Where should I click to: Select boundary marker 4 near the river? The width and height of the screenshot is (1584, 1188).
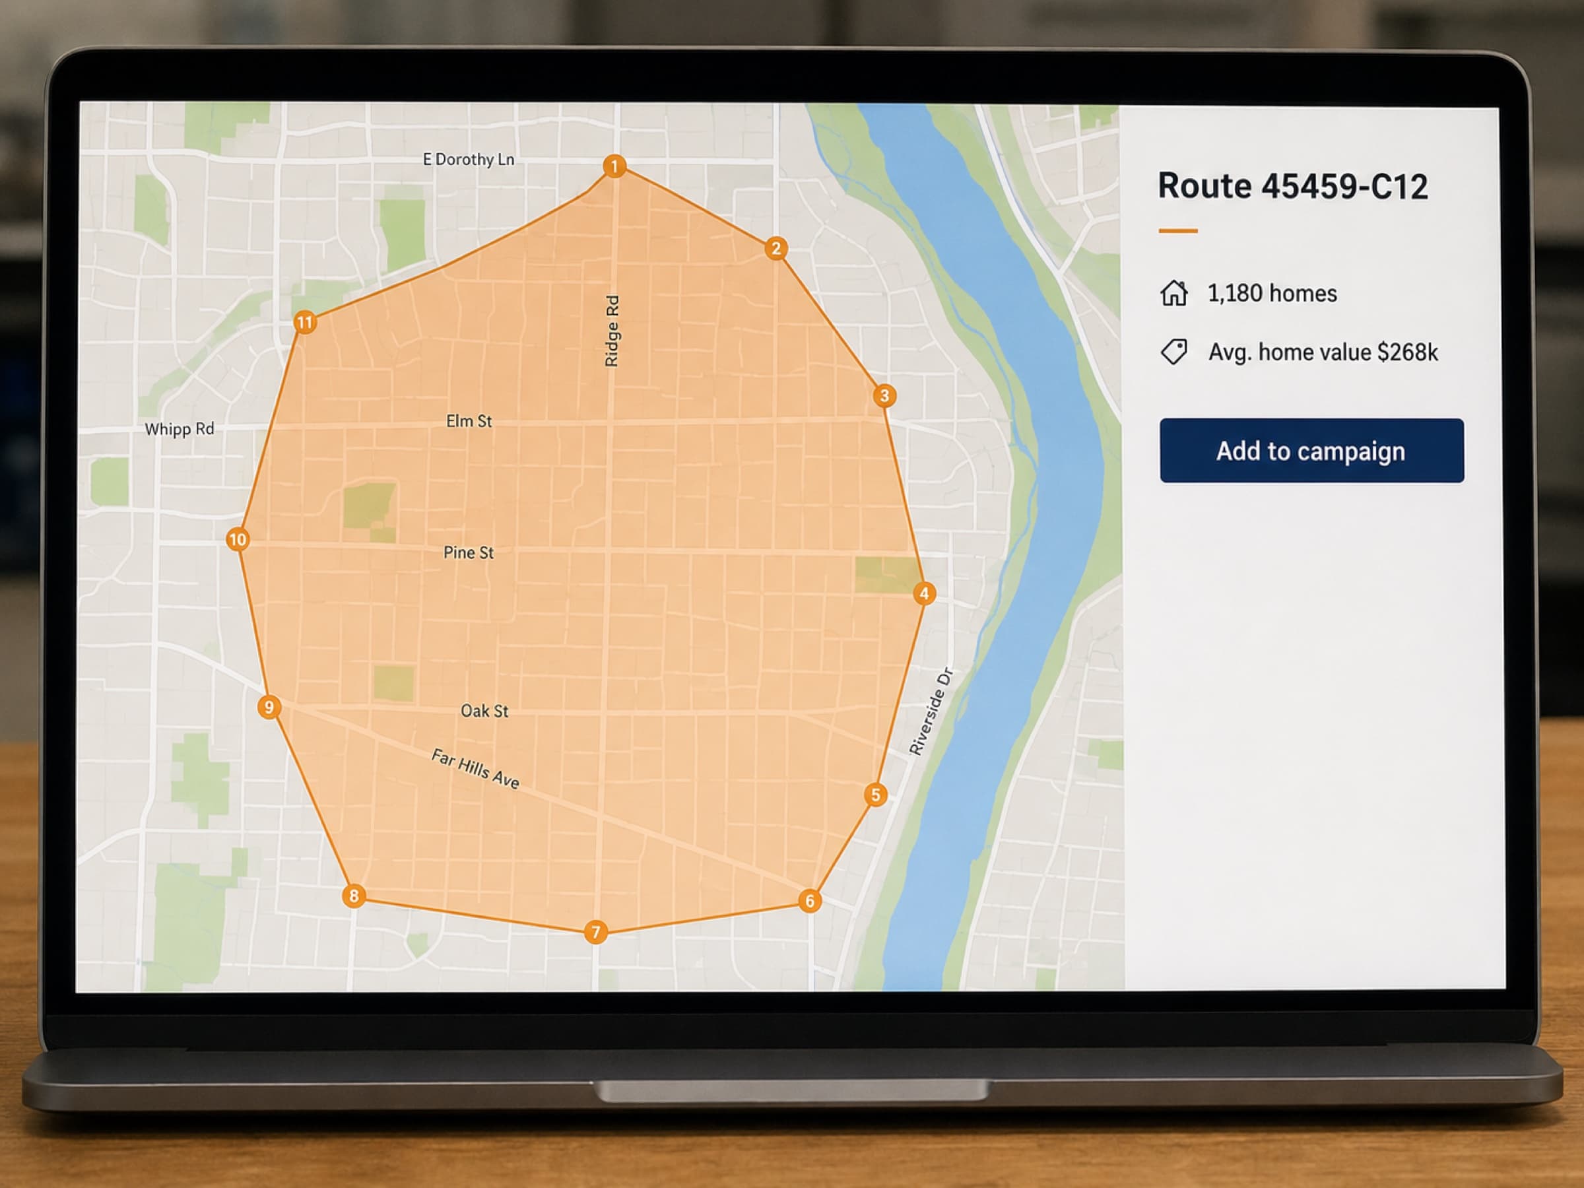pyautogui.click(x=925, y=593)
